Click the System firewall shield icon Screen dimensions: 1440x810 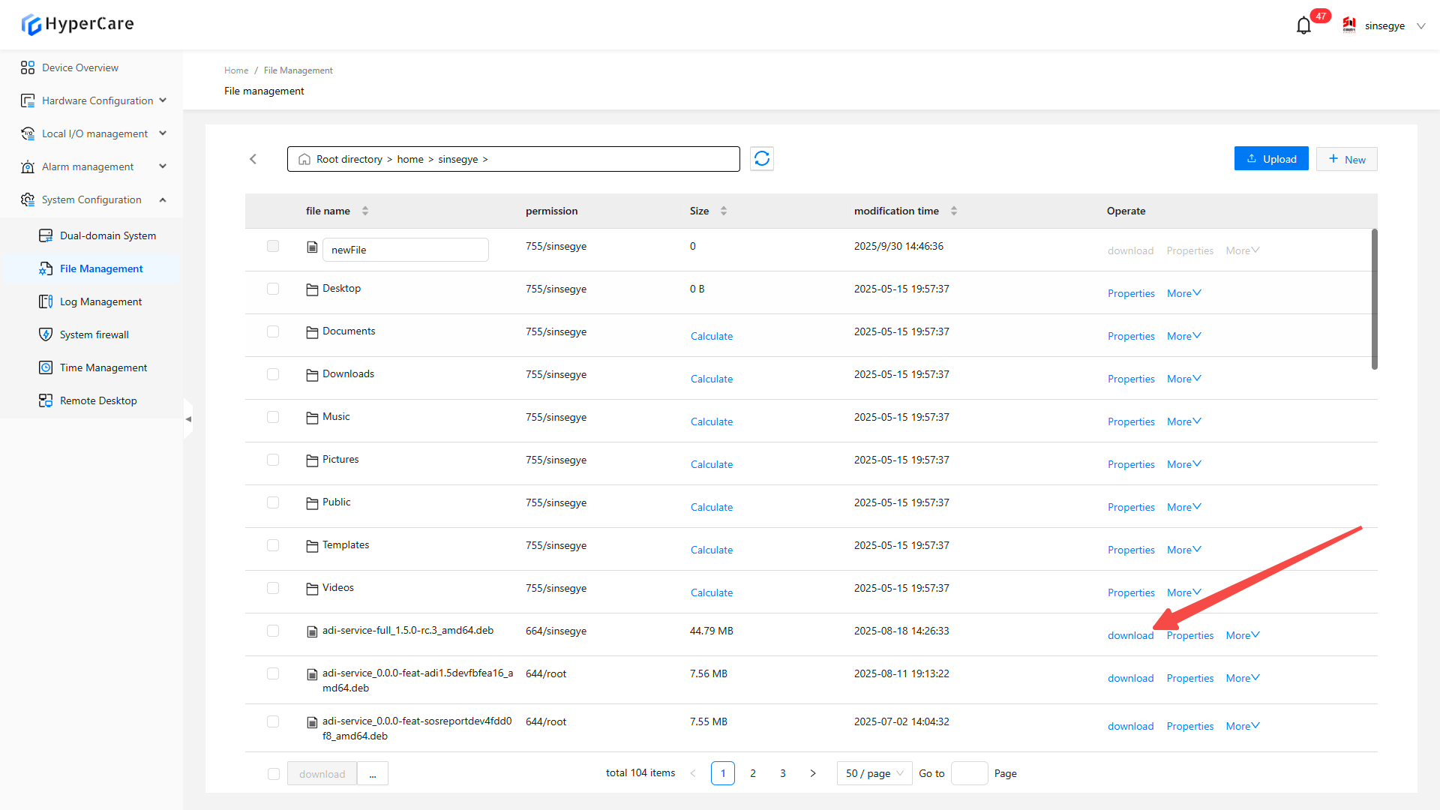point(46,334)
